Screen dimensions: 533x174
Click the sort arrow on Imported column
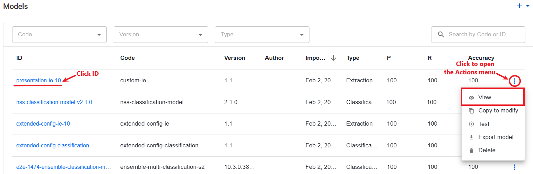[x=333, y=58]
